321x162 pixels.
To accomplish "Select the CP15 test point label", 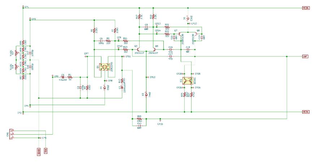I will 160,124.
